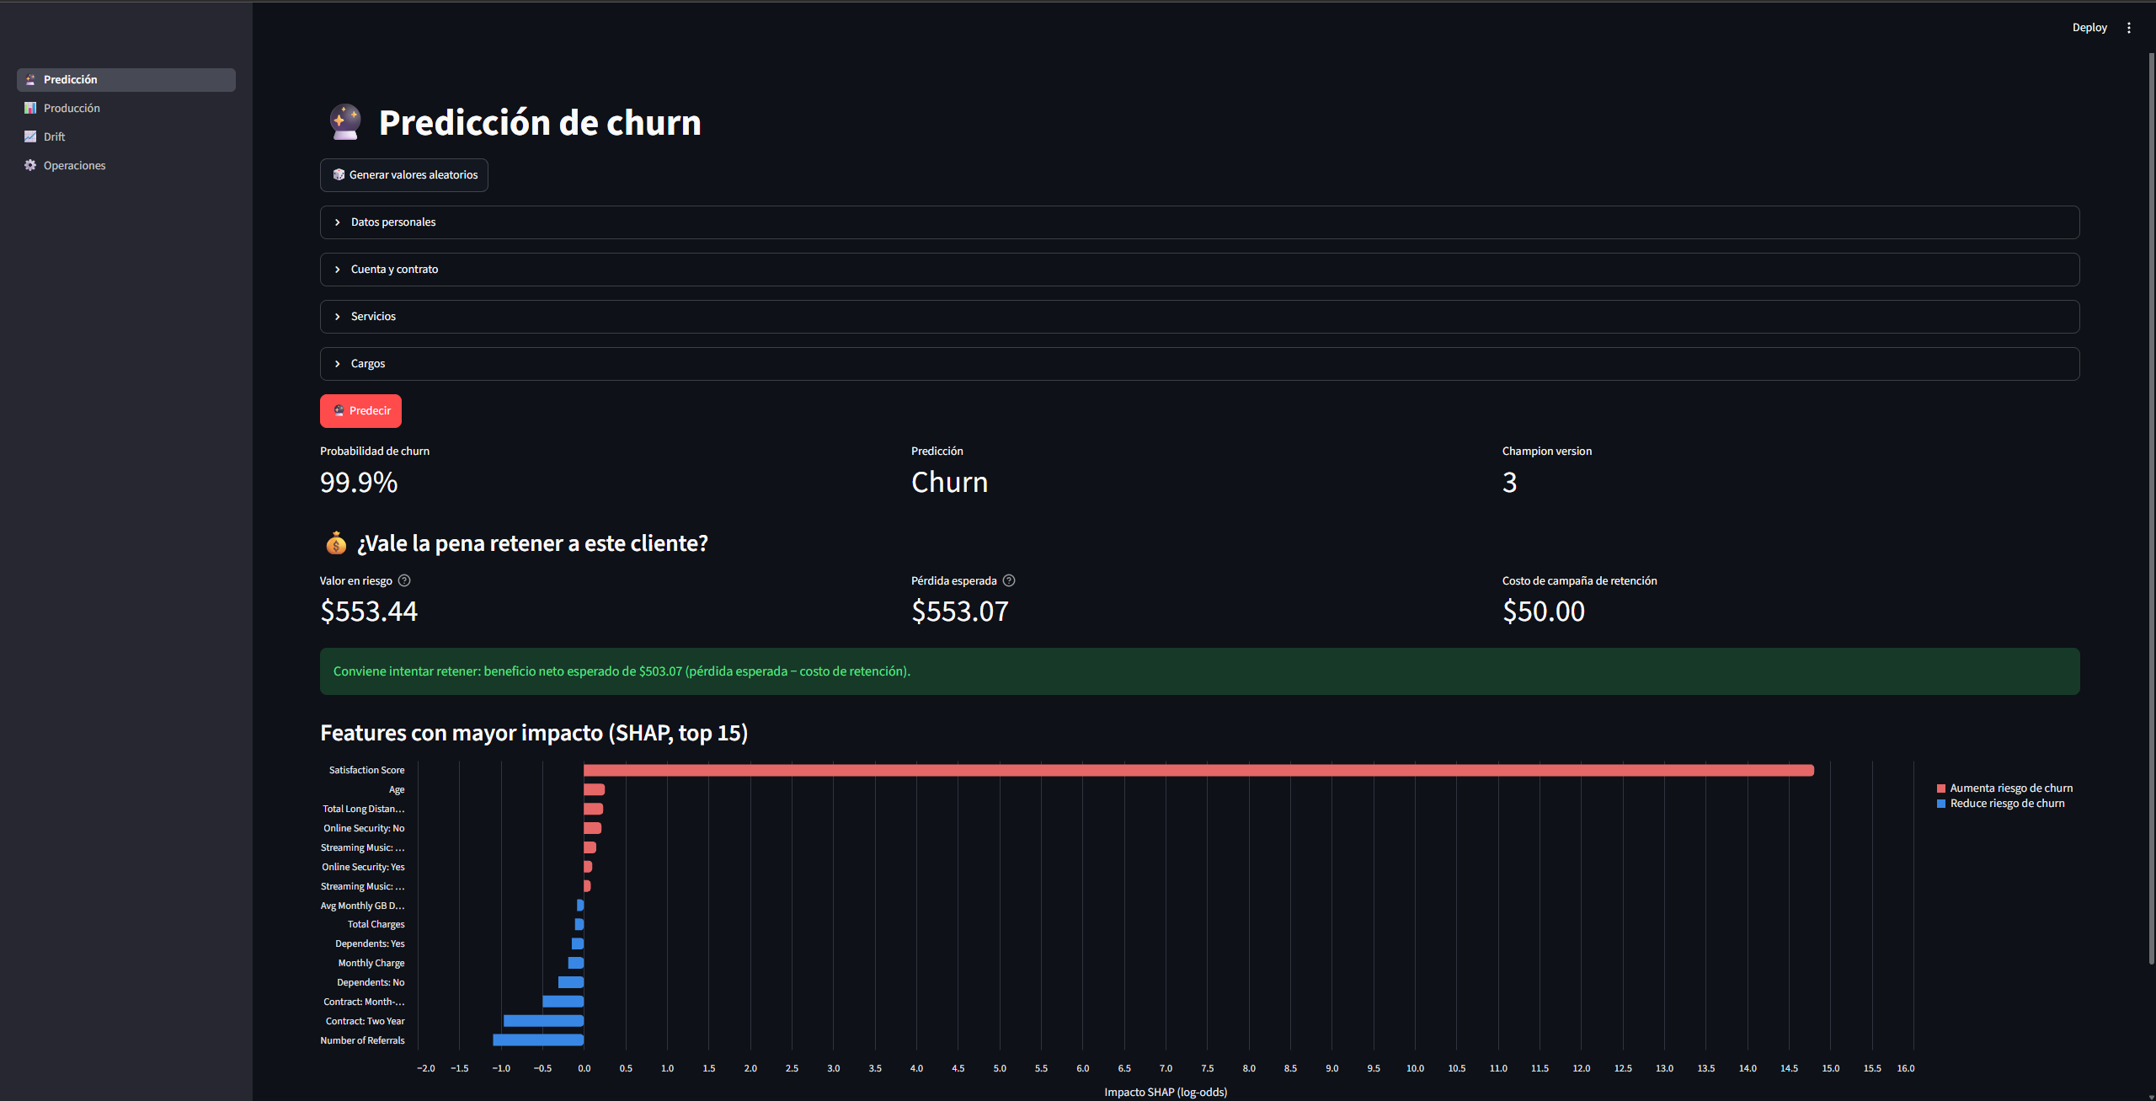Click the crystal ball page title icon

click(x=345, y=122)
